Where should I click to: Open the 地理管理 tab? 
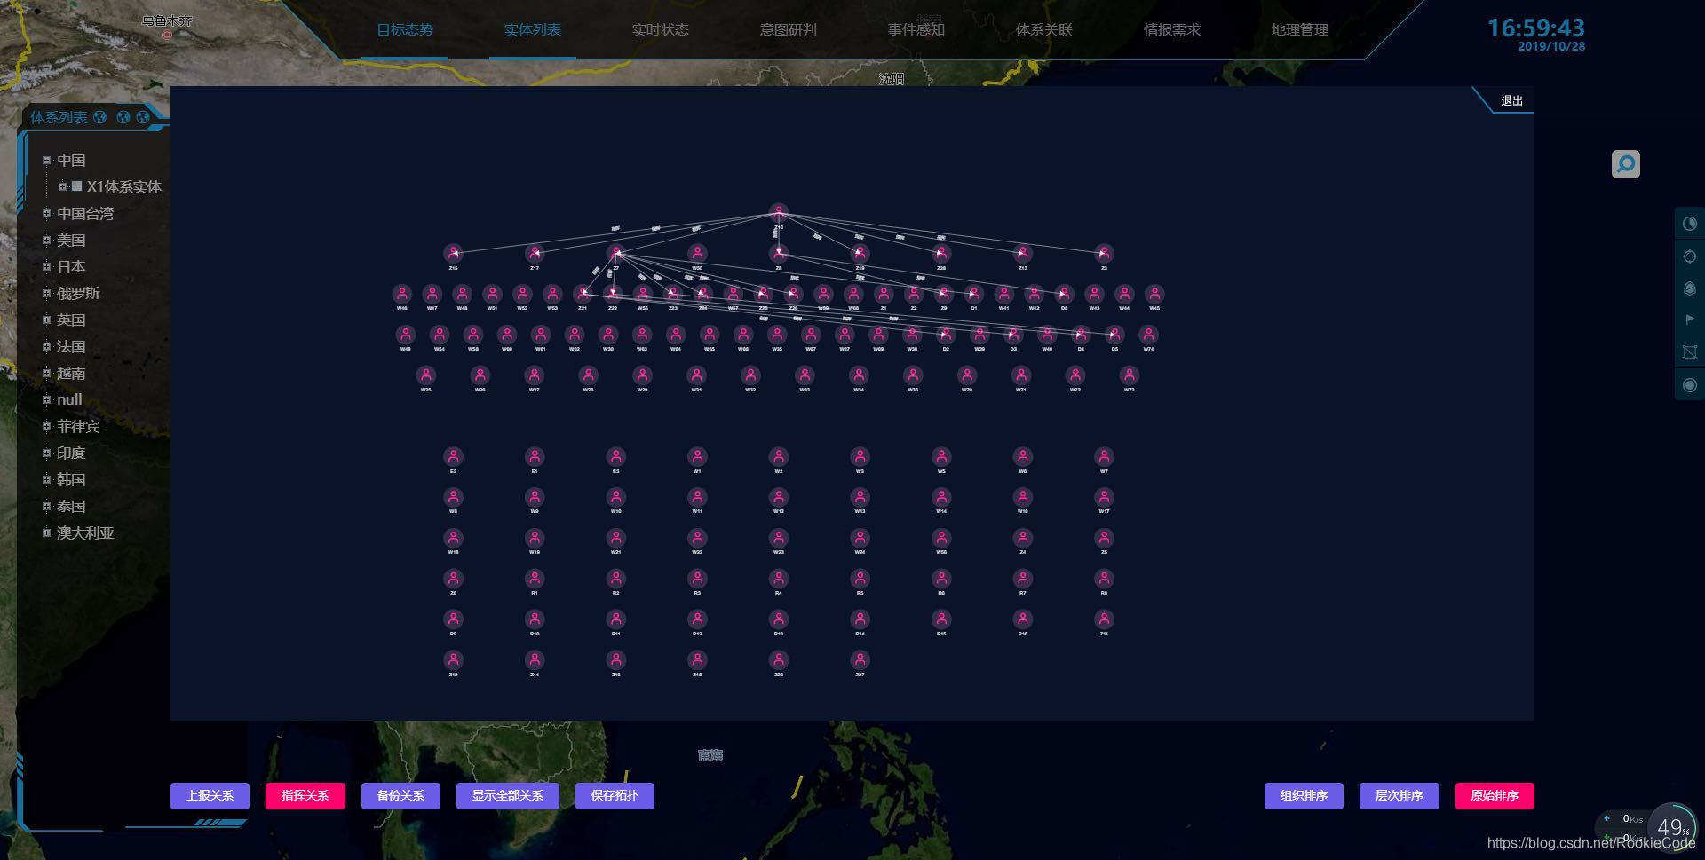pos(1300,30)
